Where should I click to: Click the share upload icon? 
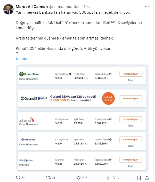146,178
